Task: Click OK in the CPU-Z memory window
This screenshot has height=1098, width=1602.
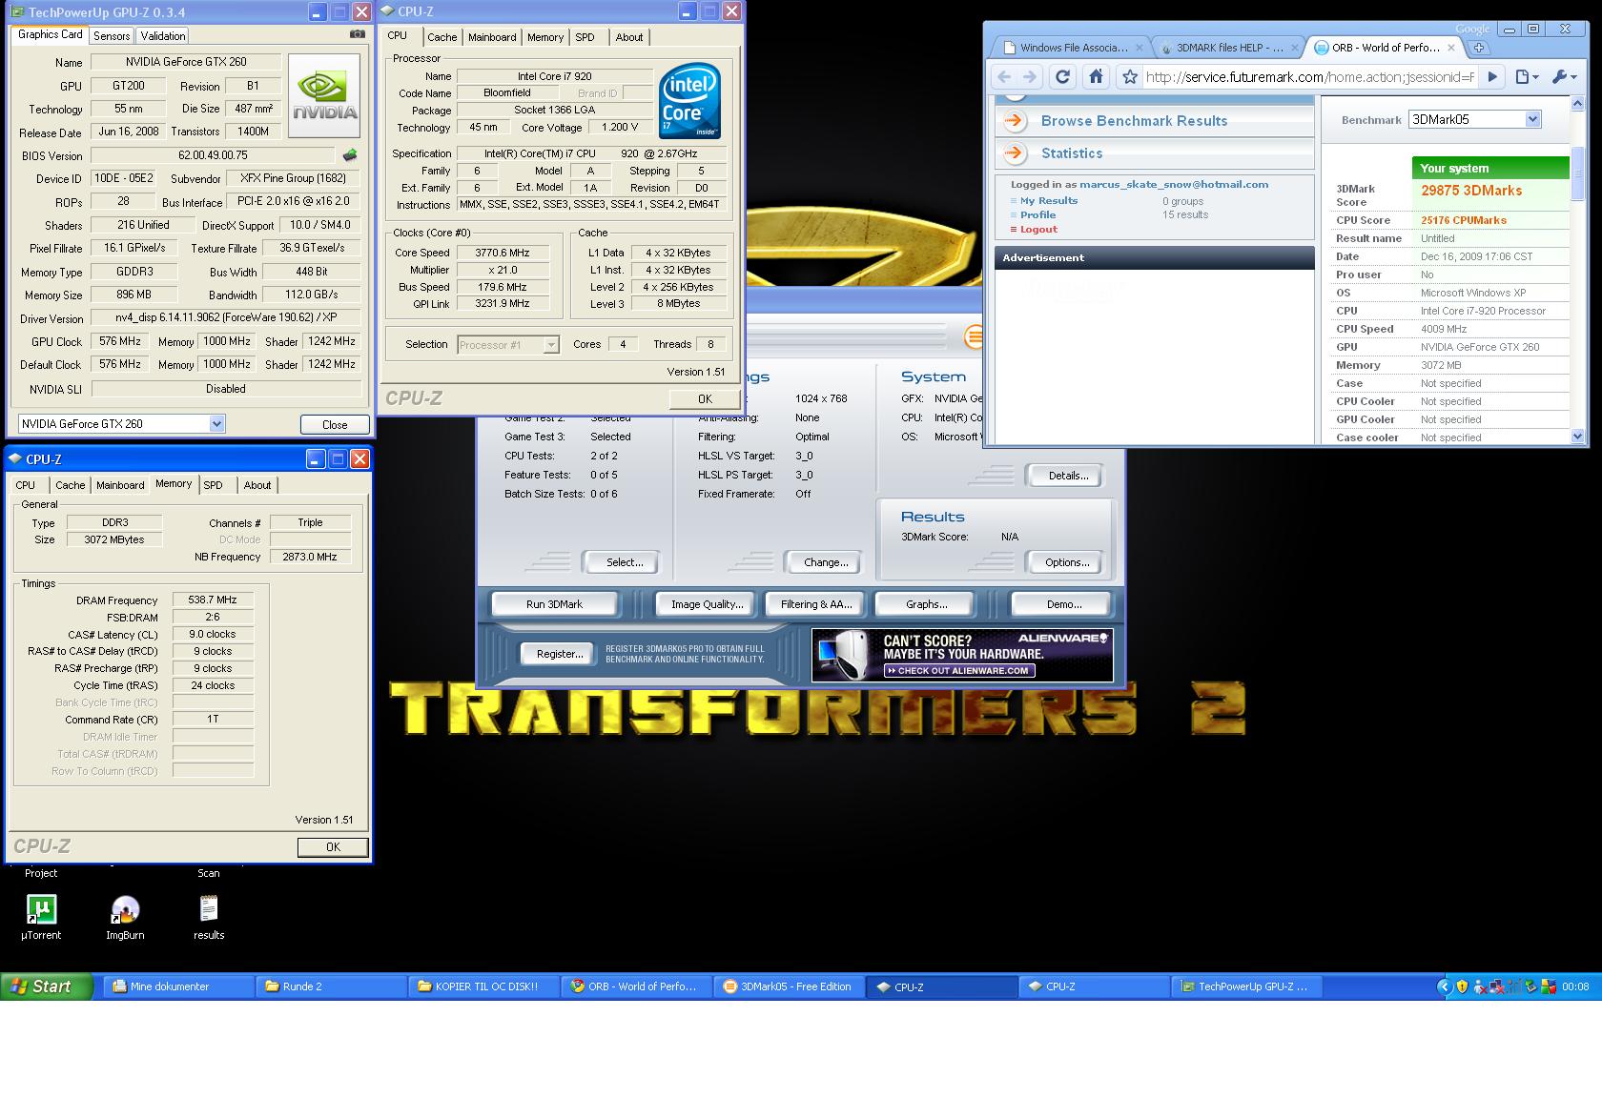Action: (333, 847)
